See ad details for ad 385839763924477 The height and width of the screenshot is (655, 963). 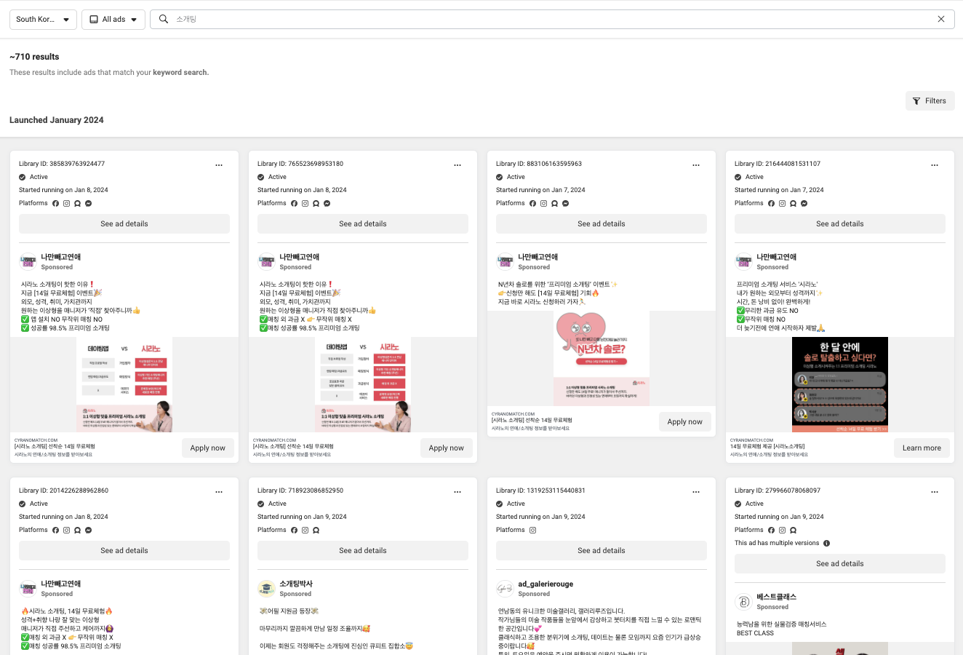tap(124, 224)
